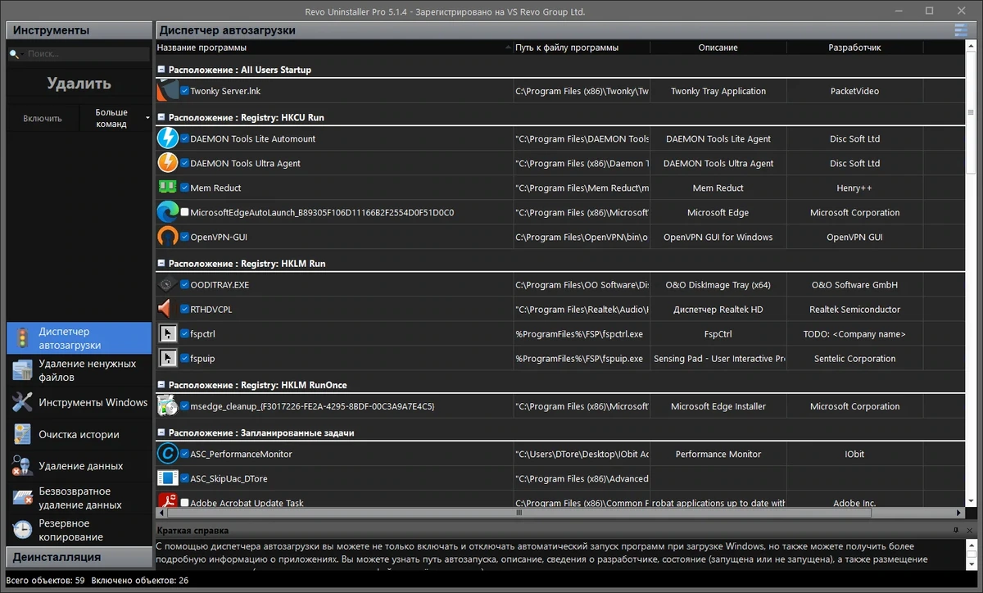
Task: Collapse the All Users Startup group
Action: [x=161, y=70]
